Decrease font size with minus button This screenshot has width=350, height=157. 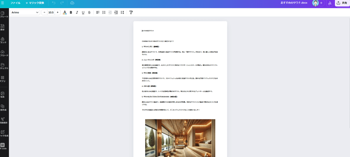coord(44,12)
